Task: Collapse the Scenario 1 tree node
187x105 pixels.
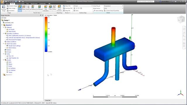Action: pos(2,25)
